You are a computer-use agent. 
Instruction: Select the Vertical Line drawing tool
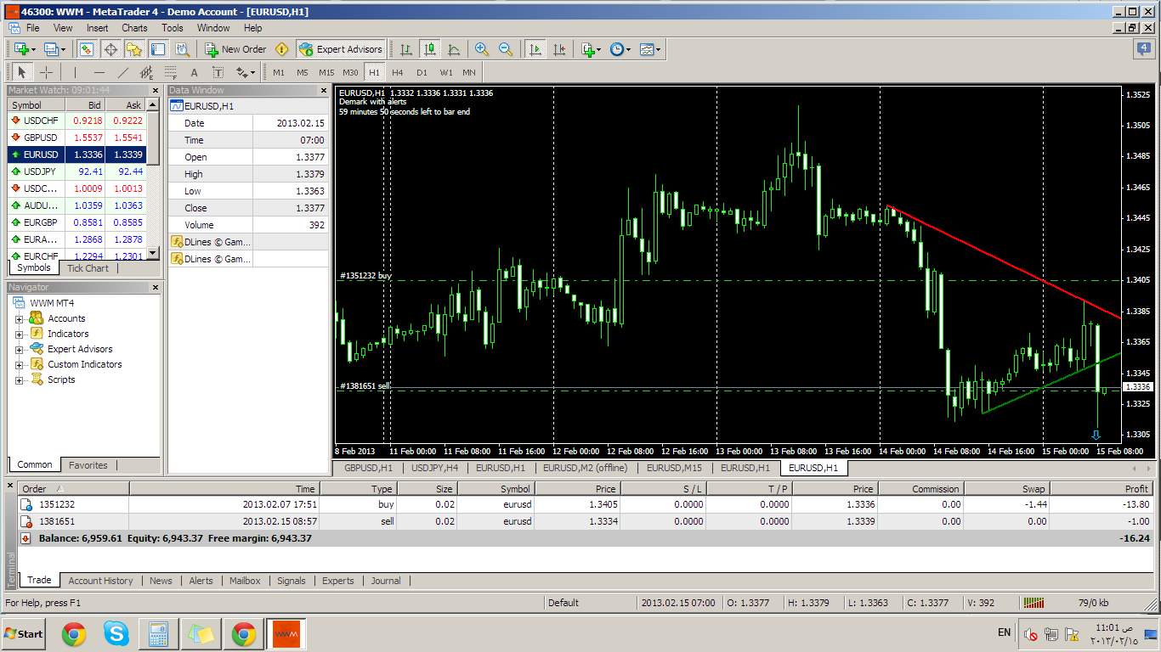coord(75,72)
